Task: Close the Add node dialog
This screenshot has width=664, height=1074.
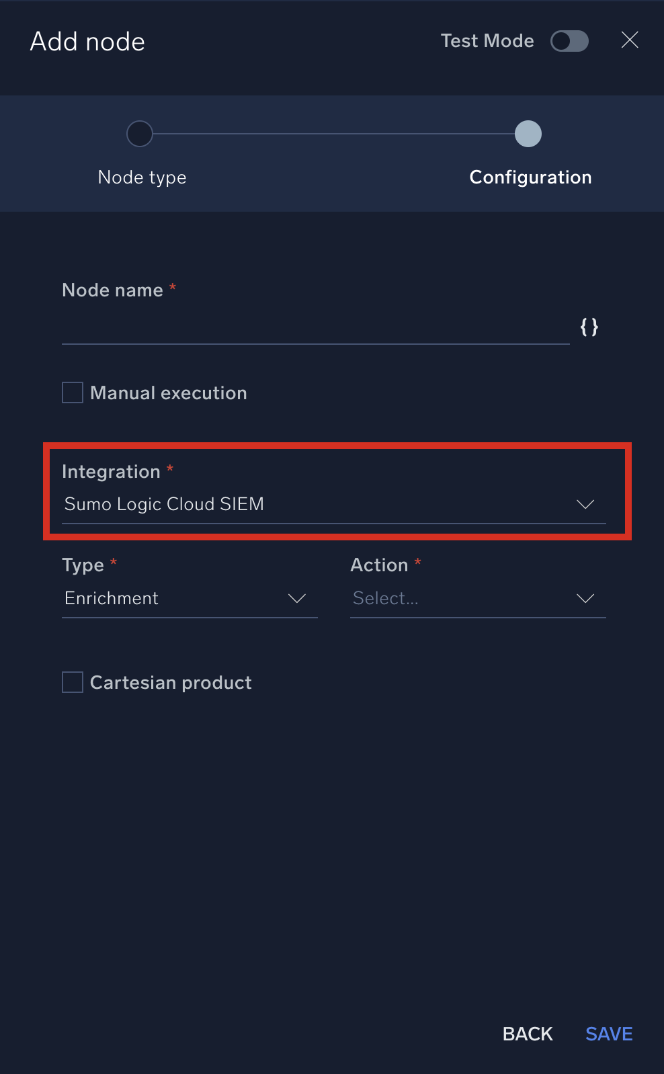Action: [629, 40]
